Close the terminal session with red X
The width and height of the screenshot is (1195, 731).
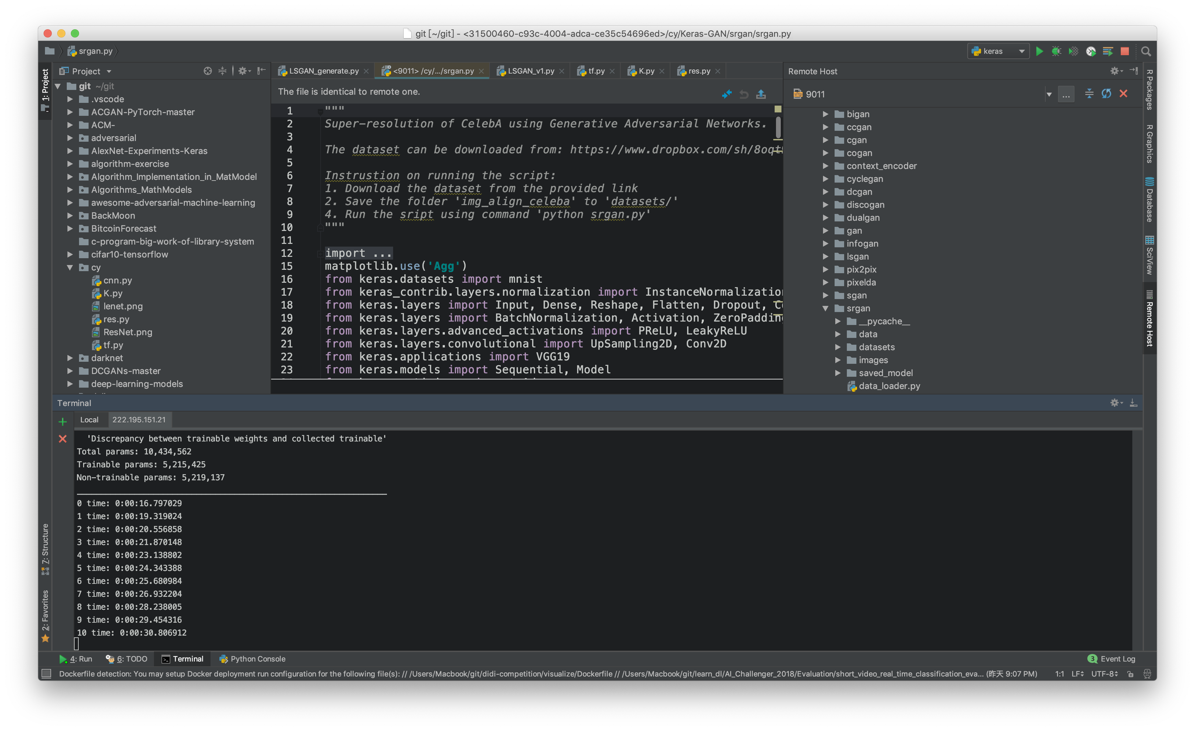[63, 439]
